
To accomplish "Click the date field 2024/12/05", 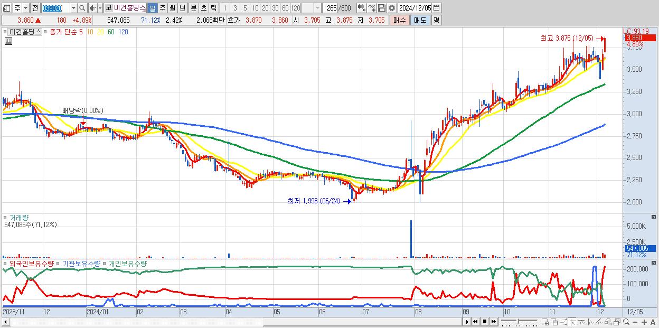I will point(415,8).
